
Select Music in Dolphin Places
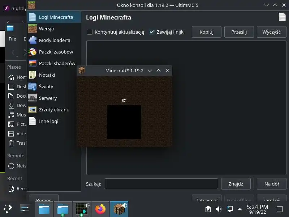pyautogui.click(x=17, y=115)
